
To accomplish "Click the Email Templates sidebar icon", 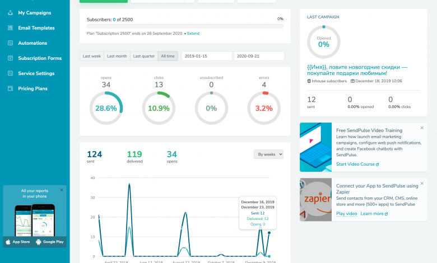I will [10, 27].
